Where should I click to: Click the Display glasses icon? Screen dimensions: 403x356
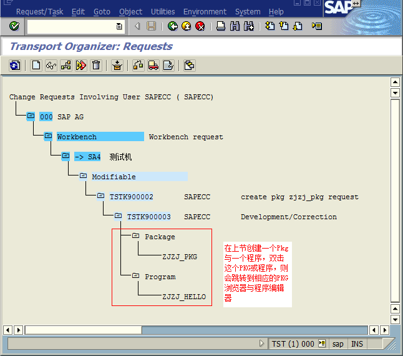click(x=51, y=66)
